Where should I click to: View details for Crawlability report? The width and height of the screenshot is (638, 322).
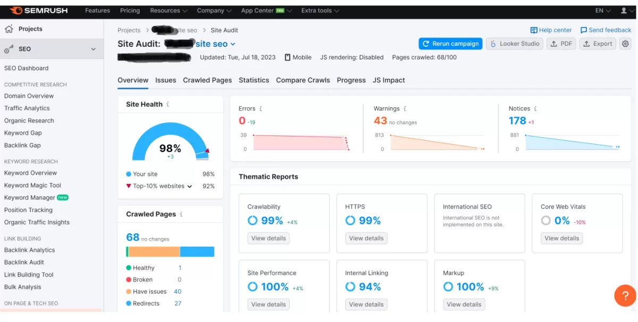pyautogui.click(x=268, y=239)
